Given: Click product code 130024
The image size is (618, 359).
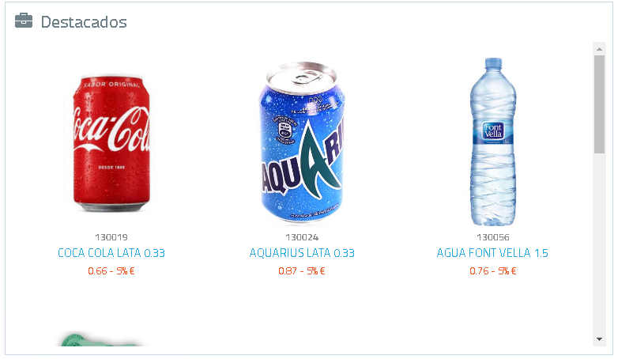Looking at the screenshot, I should (x=302, y=237).
